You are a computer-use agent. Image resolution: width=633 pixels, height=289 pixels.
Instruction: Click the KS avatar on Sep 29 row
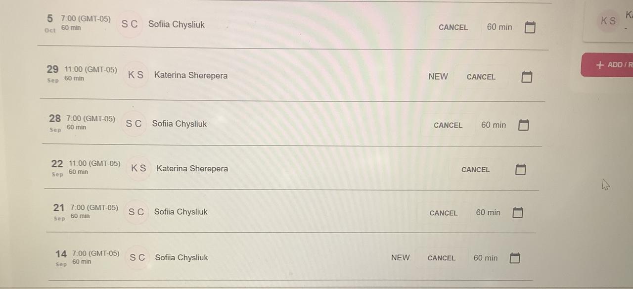[x=136, y=75]
